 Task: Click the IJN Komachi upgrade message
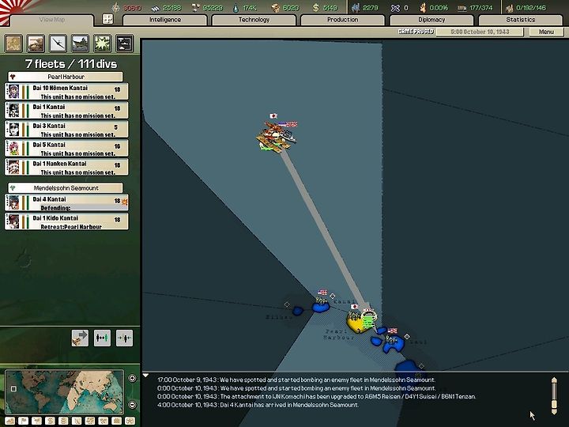click(x=316, y=396)
